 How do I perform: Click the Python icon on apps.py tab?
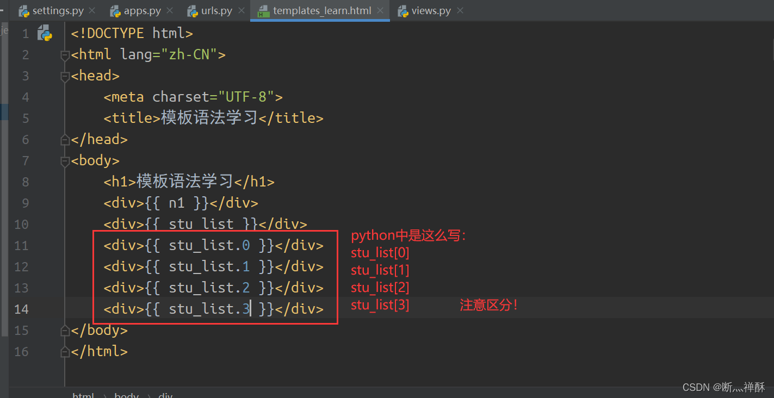click(x=115, y=11)
